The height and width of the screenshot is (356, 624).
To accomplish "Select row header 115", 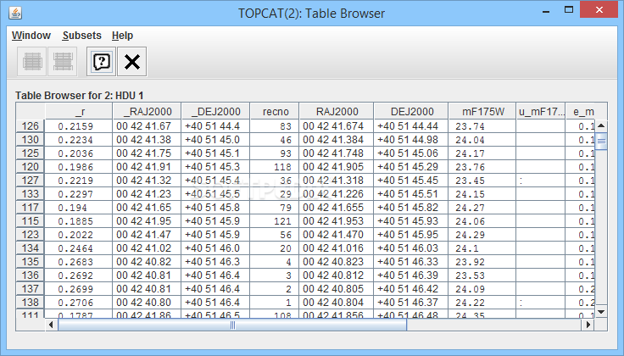I will pyautogui.click(x=31, y=220).
